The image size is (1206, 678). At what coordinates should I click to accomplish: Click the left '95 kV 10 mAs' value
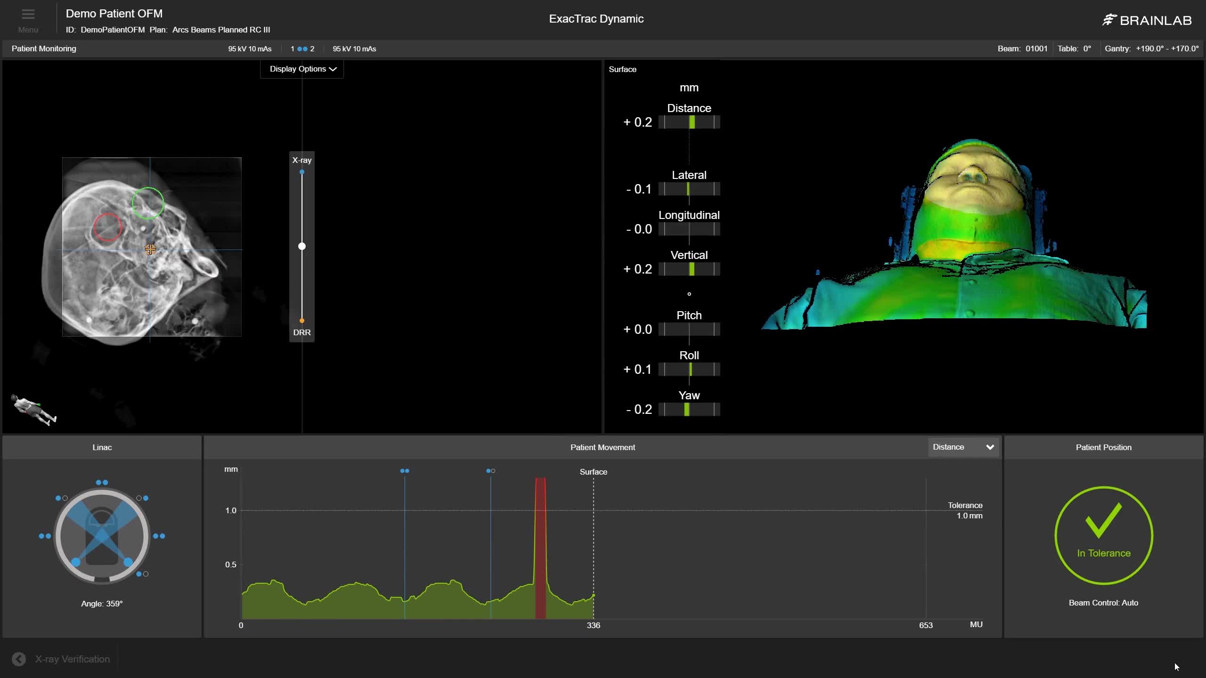[250, 49]
